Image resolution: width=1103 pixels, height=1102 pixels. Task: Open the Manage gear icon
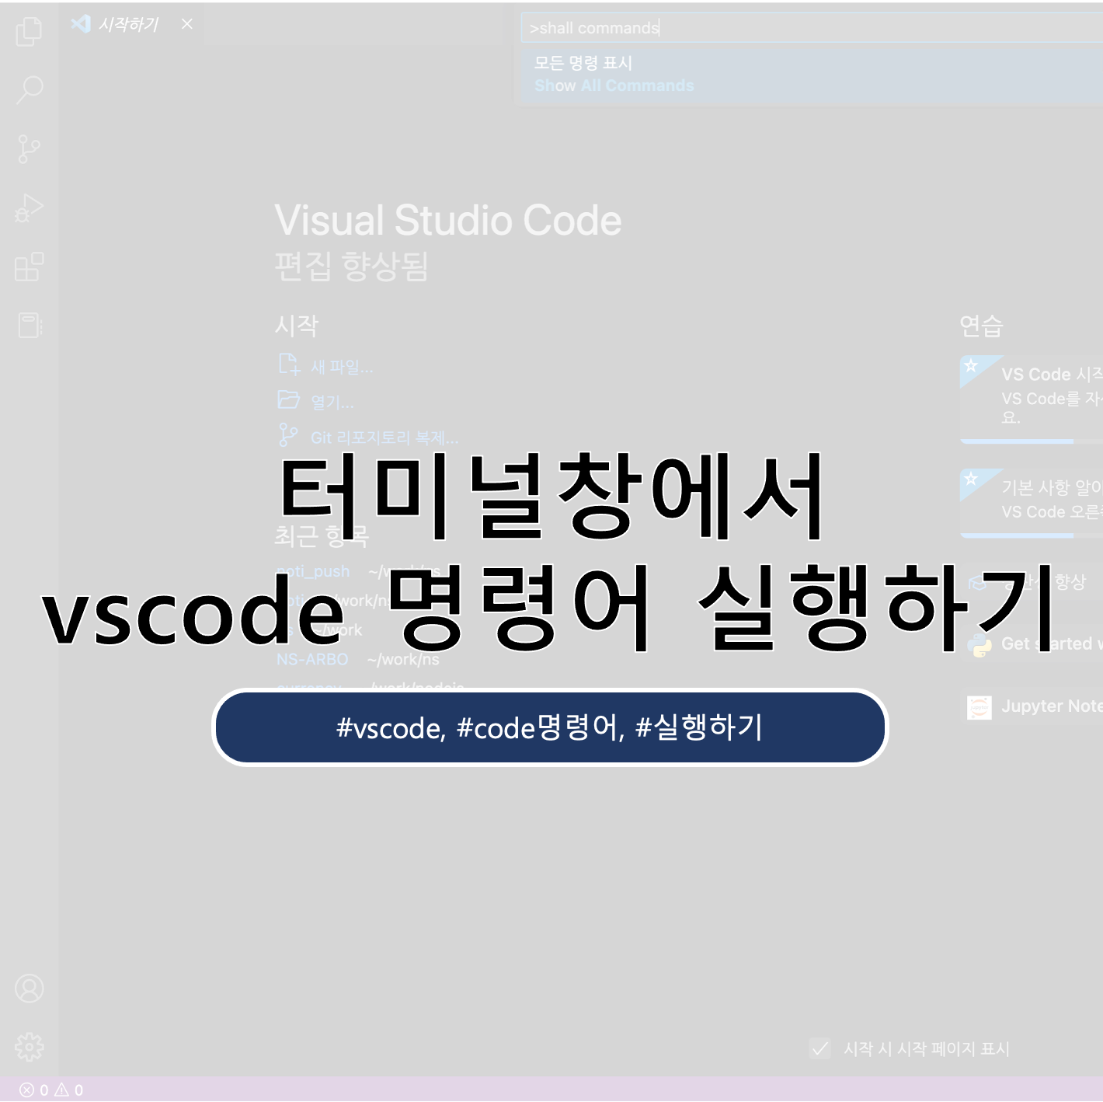(30, 1047)
